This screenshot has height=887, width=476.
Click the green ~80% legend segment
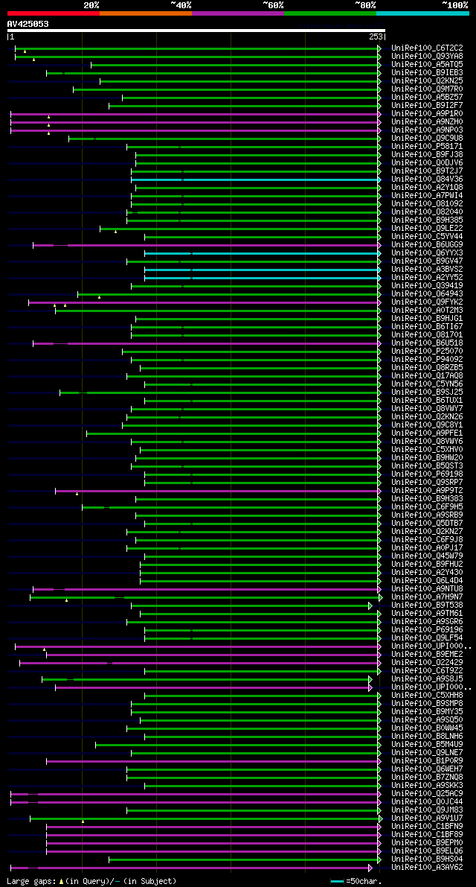pyautogui.click(x=330, y=13)
